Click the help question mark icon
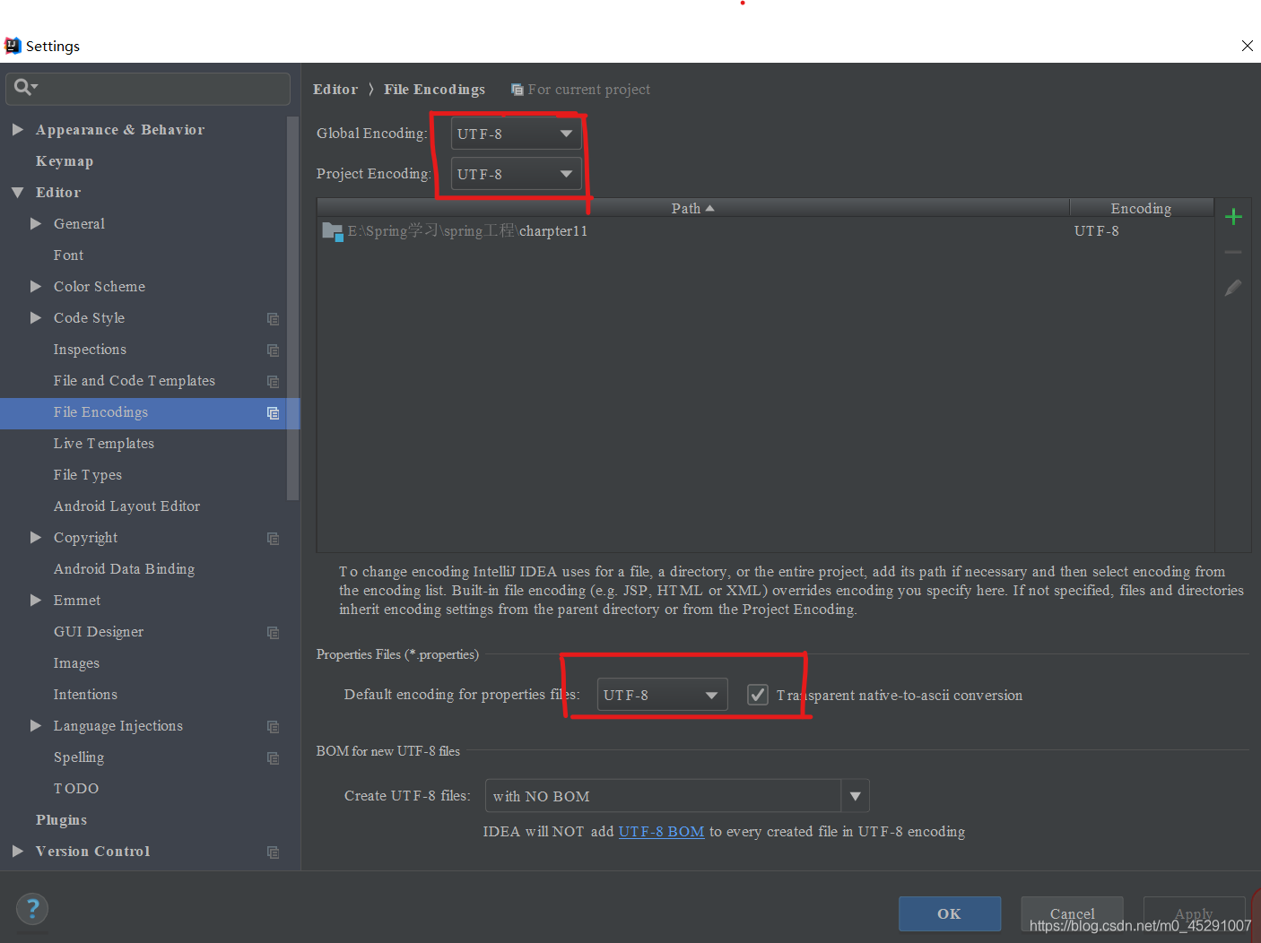 coord(32,909)
